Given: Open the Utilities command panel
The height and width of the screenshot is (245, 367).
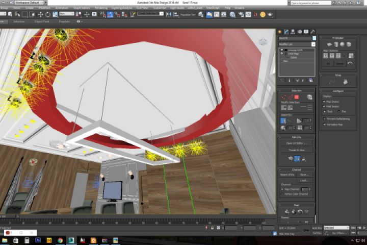Looking at the screenshot, I should 312,32.
